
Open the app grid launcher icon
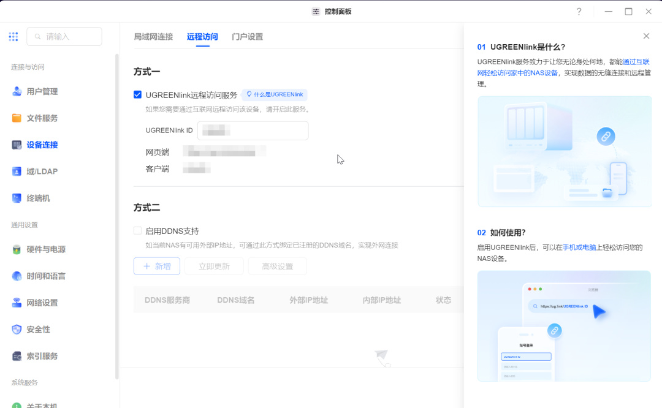point(13,37)
